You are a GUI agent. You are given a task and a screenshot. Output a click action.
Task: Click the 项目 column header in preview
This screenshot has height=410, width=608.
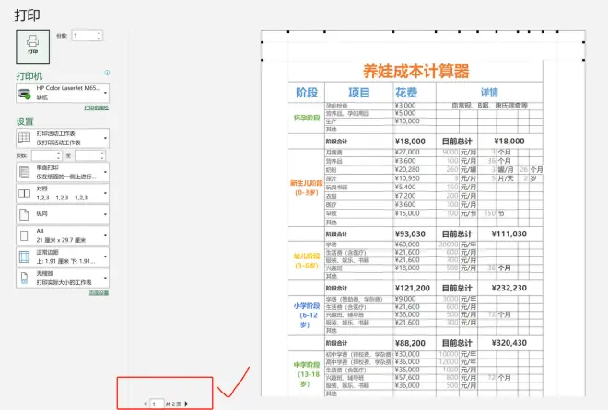point(359,93)
